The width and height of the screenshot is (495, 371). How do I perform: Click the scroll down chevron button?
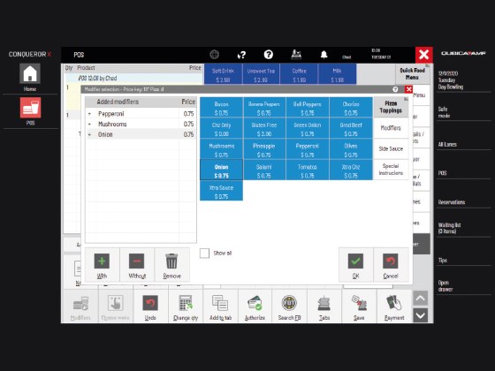420,315
